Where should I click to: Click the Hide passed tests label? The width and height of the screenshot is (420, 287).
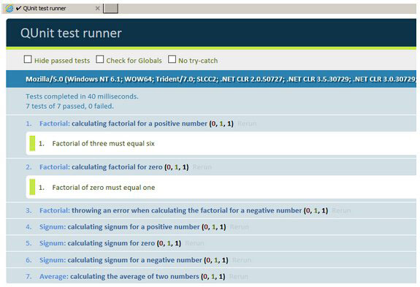[x=62, y=61]
